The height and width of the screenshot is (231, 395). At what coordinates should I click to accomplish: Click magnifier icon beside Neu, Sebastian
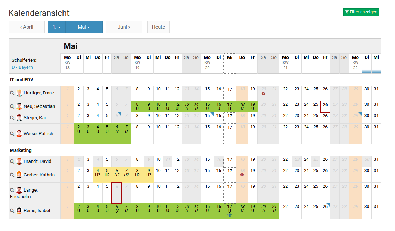point(12,106)
